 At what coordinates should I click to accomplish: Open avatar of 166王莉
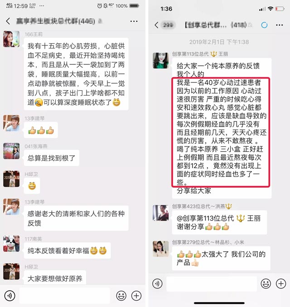11,39
